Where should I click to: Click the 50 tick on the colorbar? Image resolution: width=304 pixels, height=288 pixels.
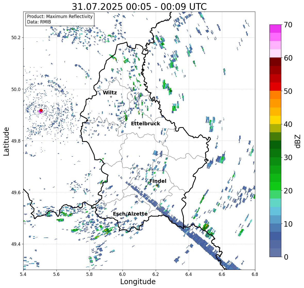288,91
